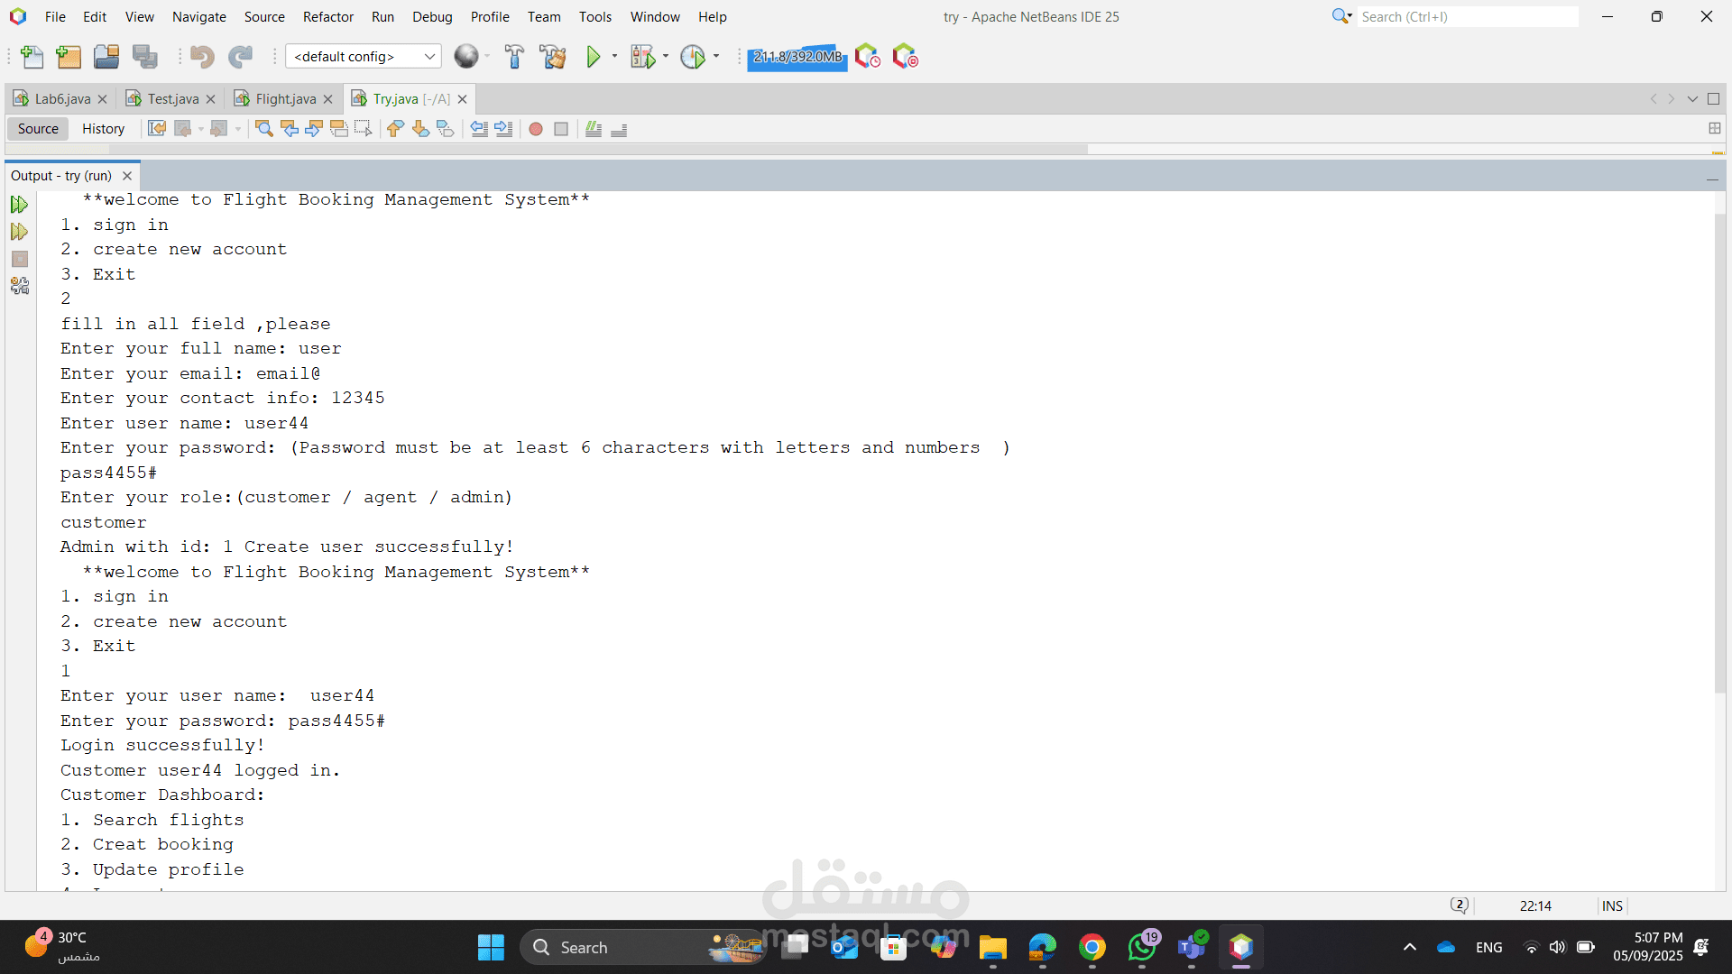Click the memory usage 211.8/392.0MB bar
1732x974 pixels.
click(x=797, y=57)
